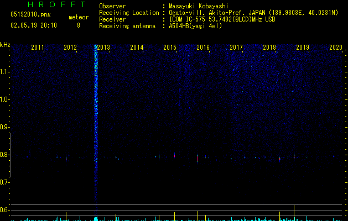Click the 0.6 kHz frequency label
The image size is (348, 221).
click(x=4, y=210)
